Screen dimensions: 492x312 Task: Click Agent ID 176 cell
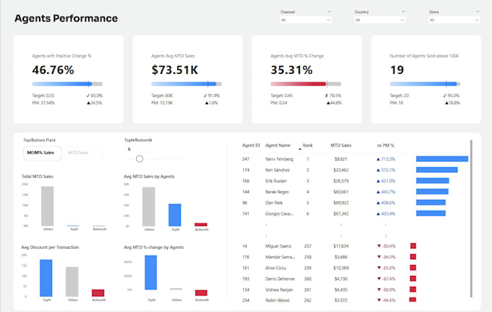246,257
